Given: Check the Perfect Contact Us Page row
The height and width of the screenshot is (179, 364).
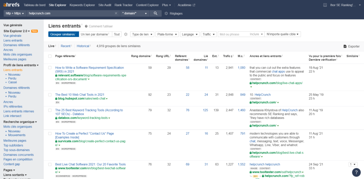Looking at the screenshot, I should (50, 134).
